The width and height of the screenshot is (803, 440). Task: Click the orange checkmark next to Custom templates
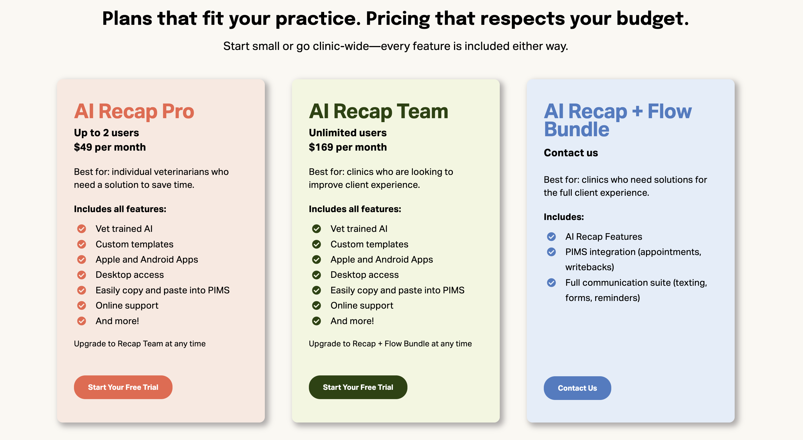82,244
